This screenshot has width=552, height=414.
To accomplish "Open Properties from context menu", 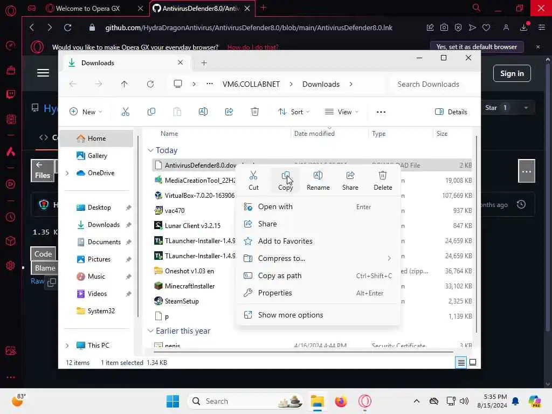I will [x=318, y=293].
